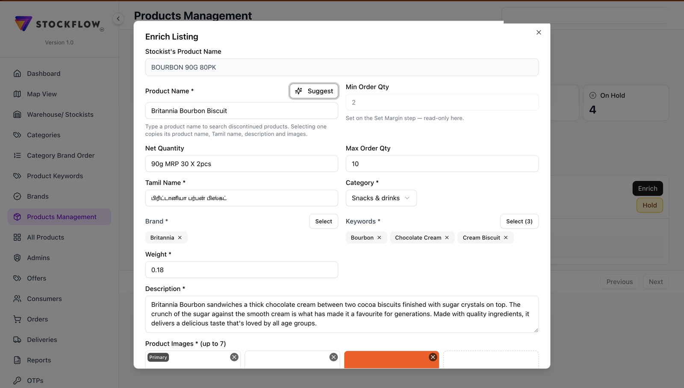Go to OTPs page
Viewport: 684px width, 388px height.
tap(59, 381)
